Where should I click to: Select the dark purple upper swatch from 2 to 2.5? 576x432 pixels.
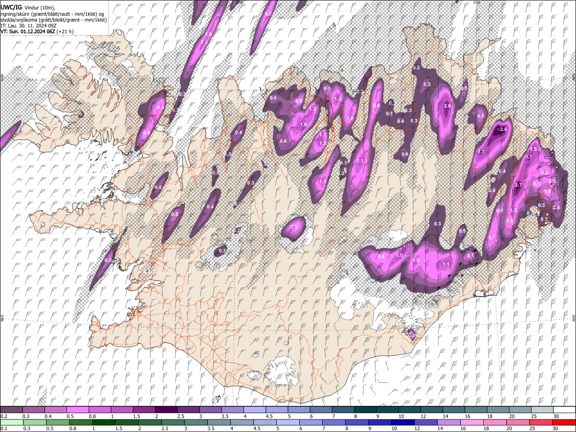point(166,409)
